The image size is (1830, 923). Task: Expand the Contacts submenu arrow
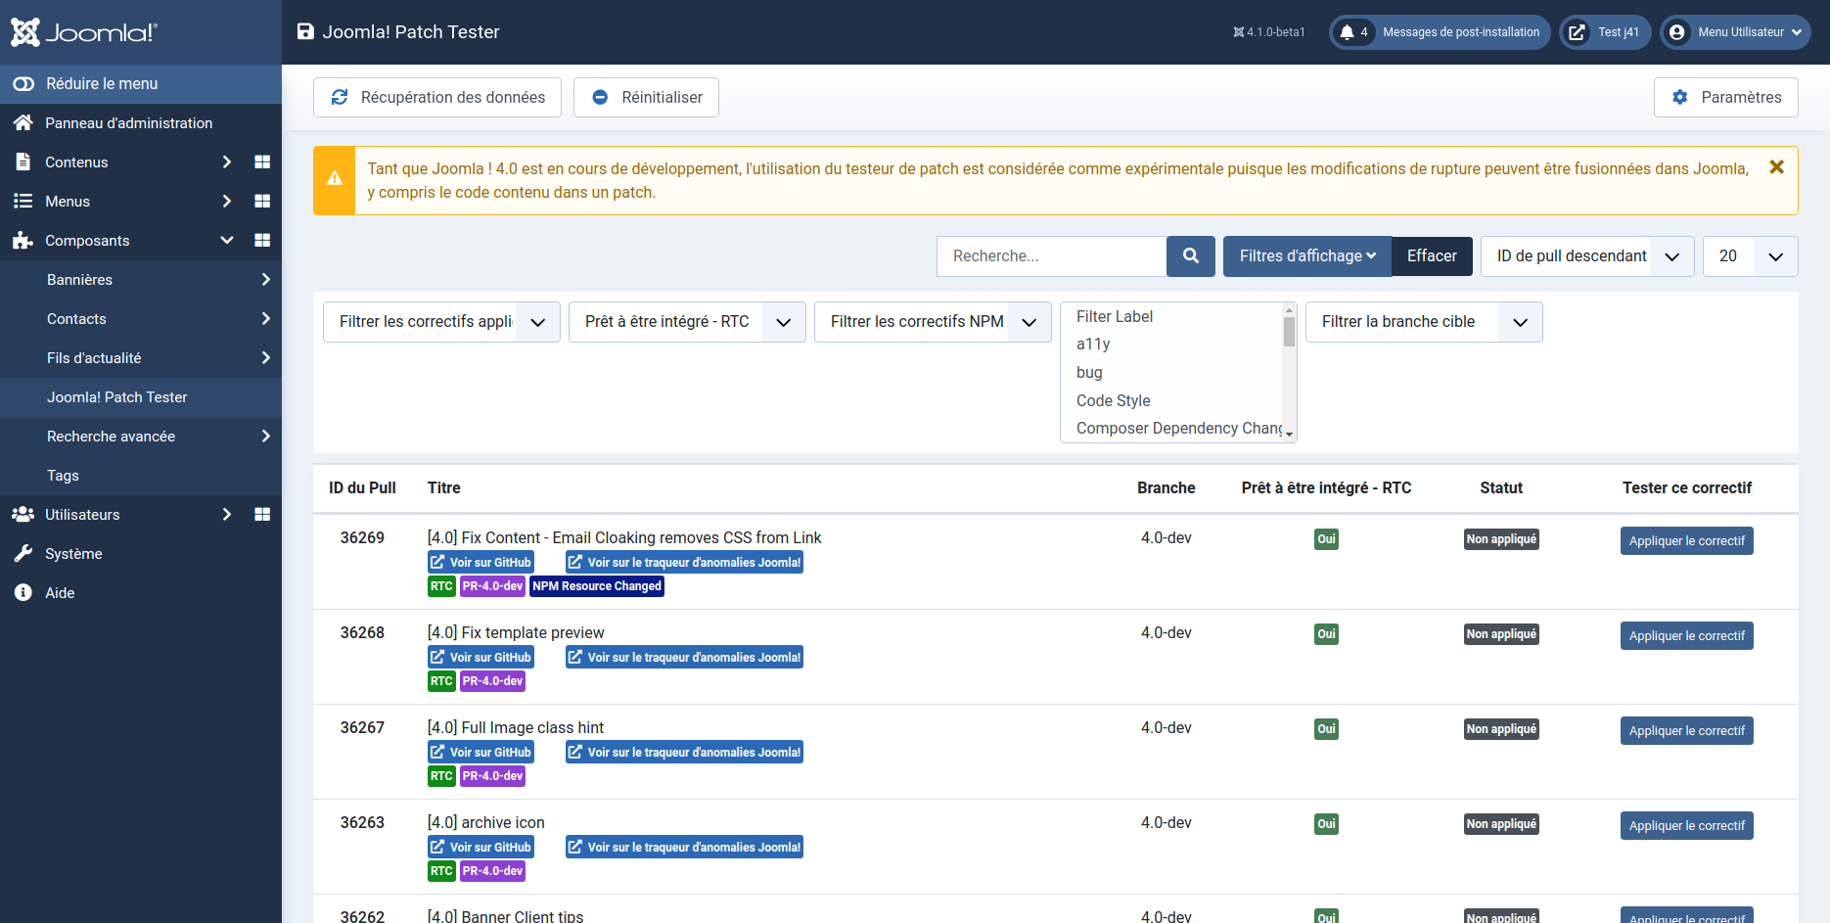[266, 319]
